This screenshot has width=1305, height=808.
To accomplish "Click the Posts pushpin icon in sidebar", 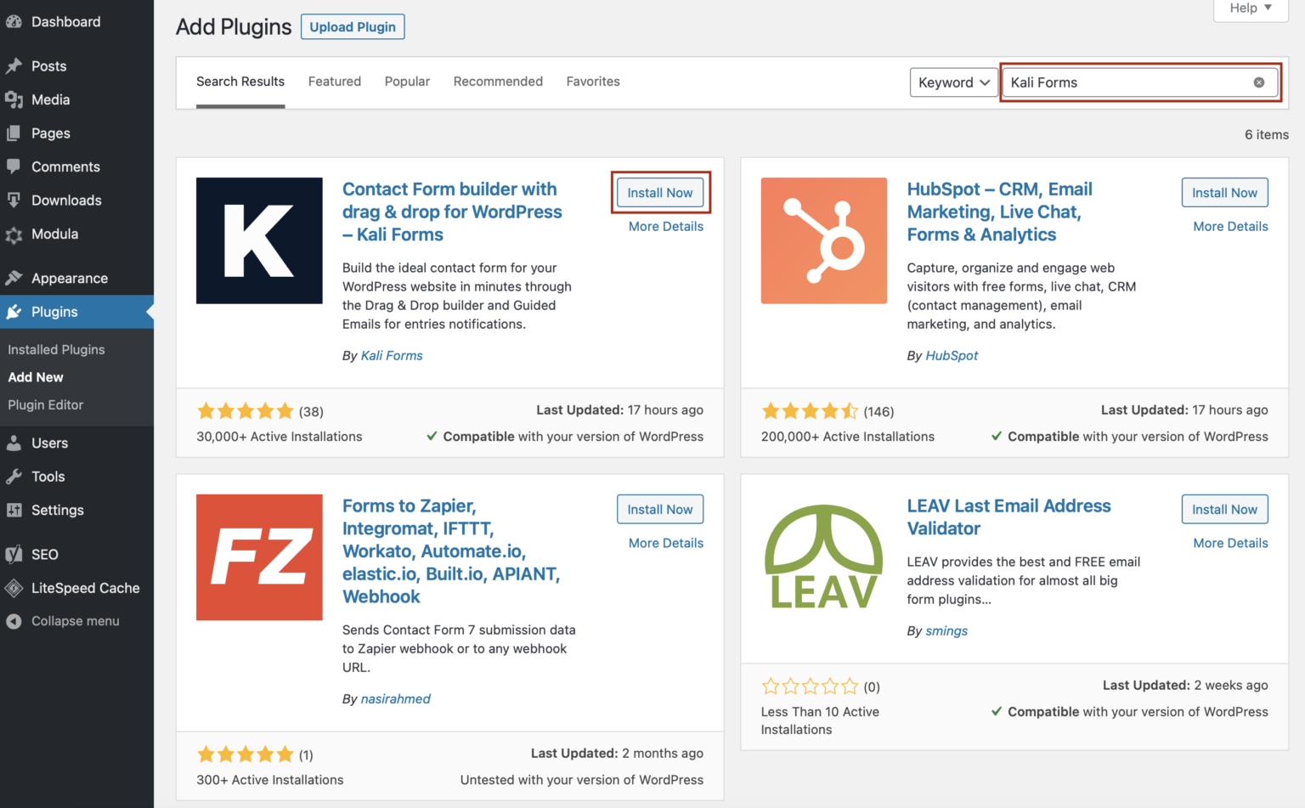I will click(x=14, y=66).
